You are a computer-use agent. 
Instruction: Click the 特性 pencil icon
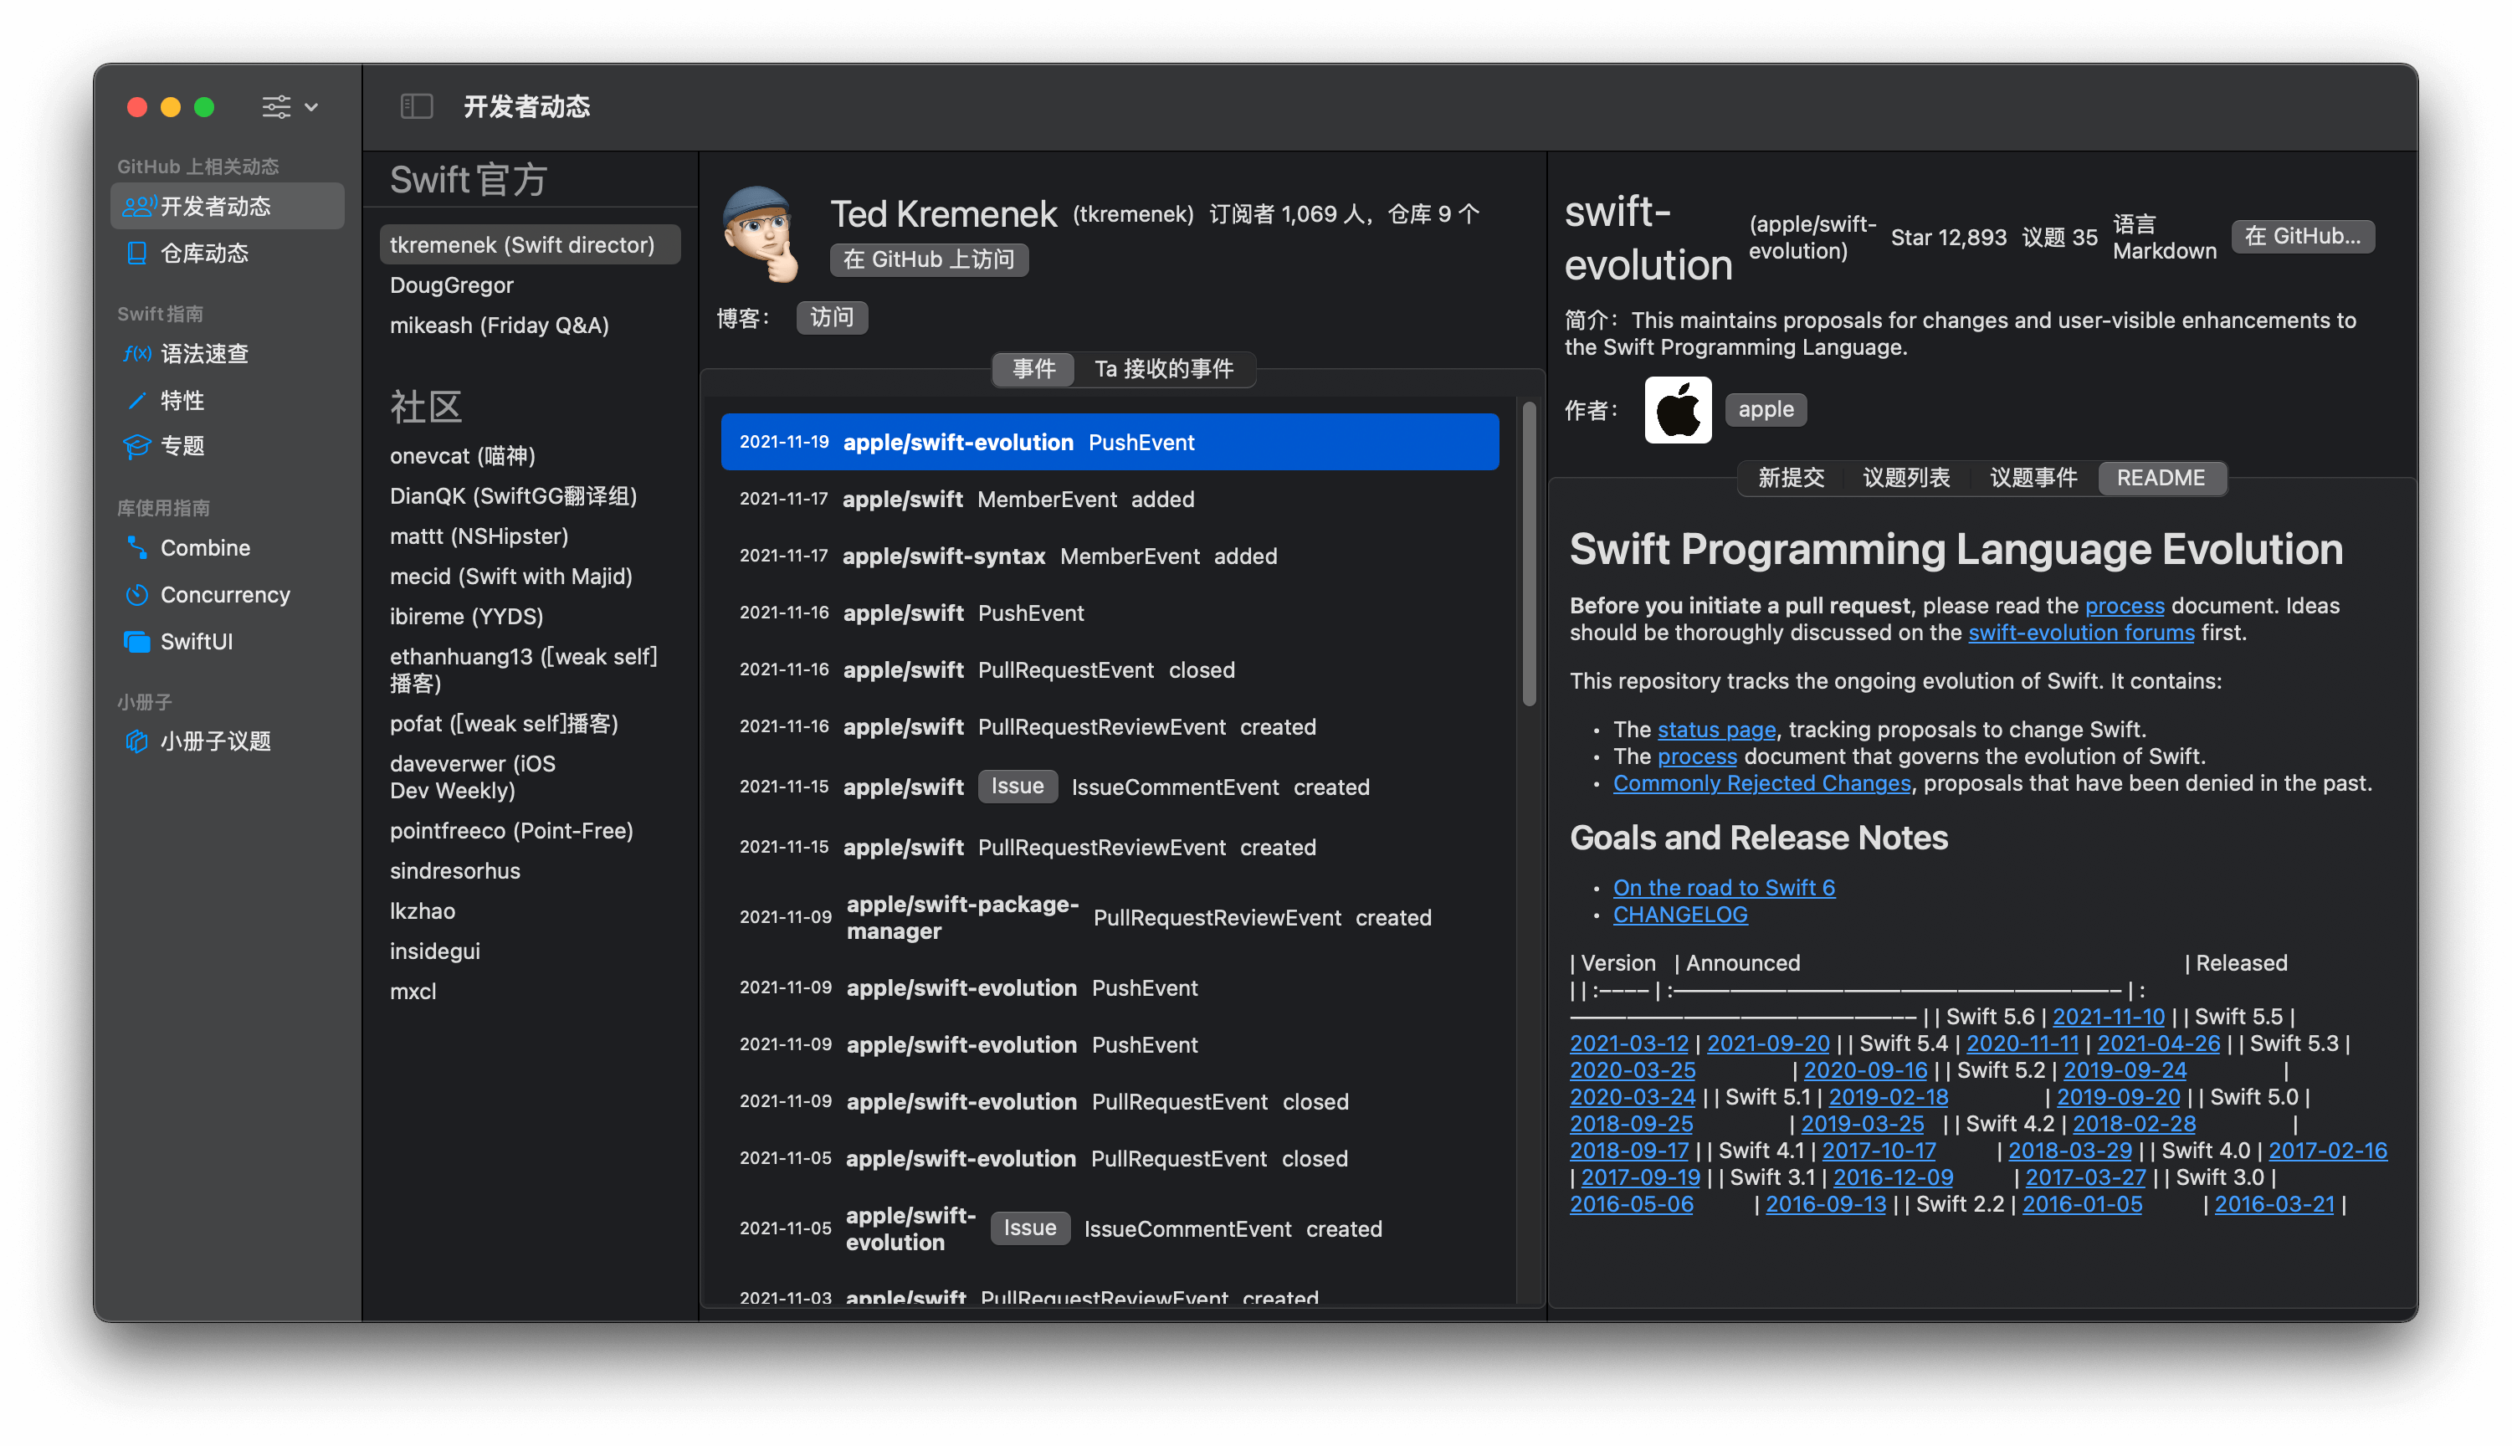click(x=137, y=400)
